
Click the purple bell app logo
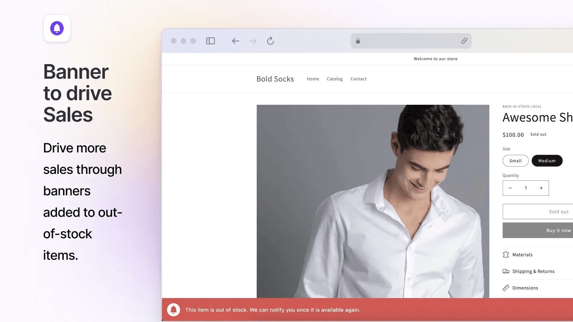pos(57,28)
